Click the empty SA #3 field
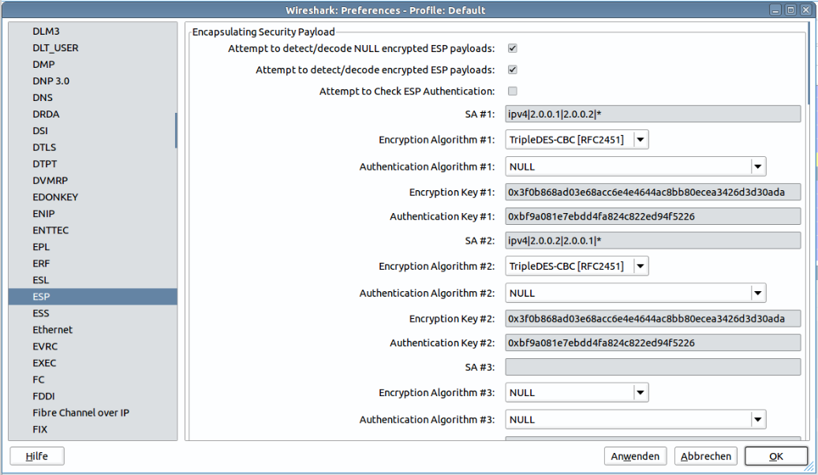This screenshot has height=475, width=818. click(x=652, y=367)
